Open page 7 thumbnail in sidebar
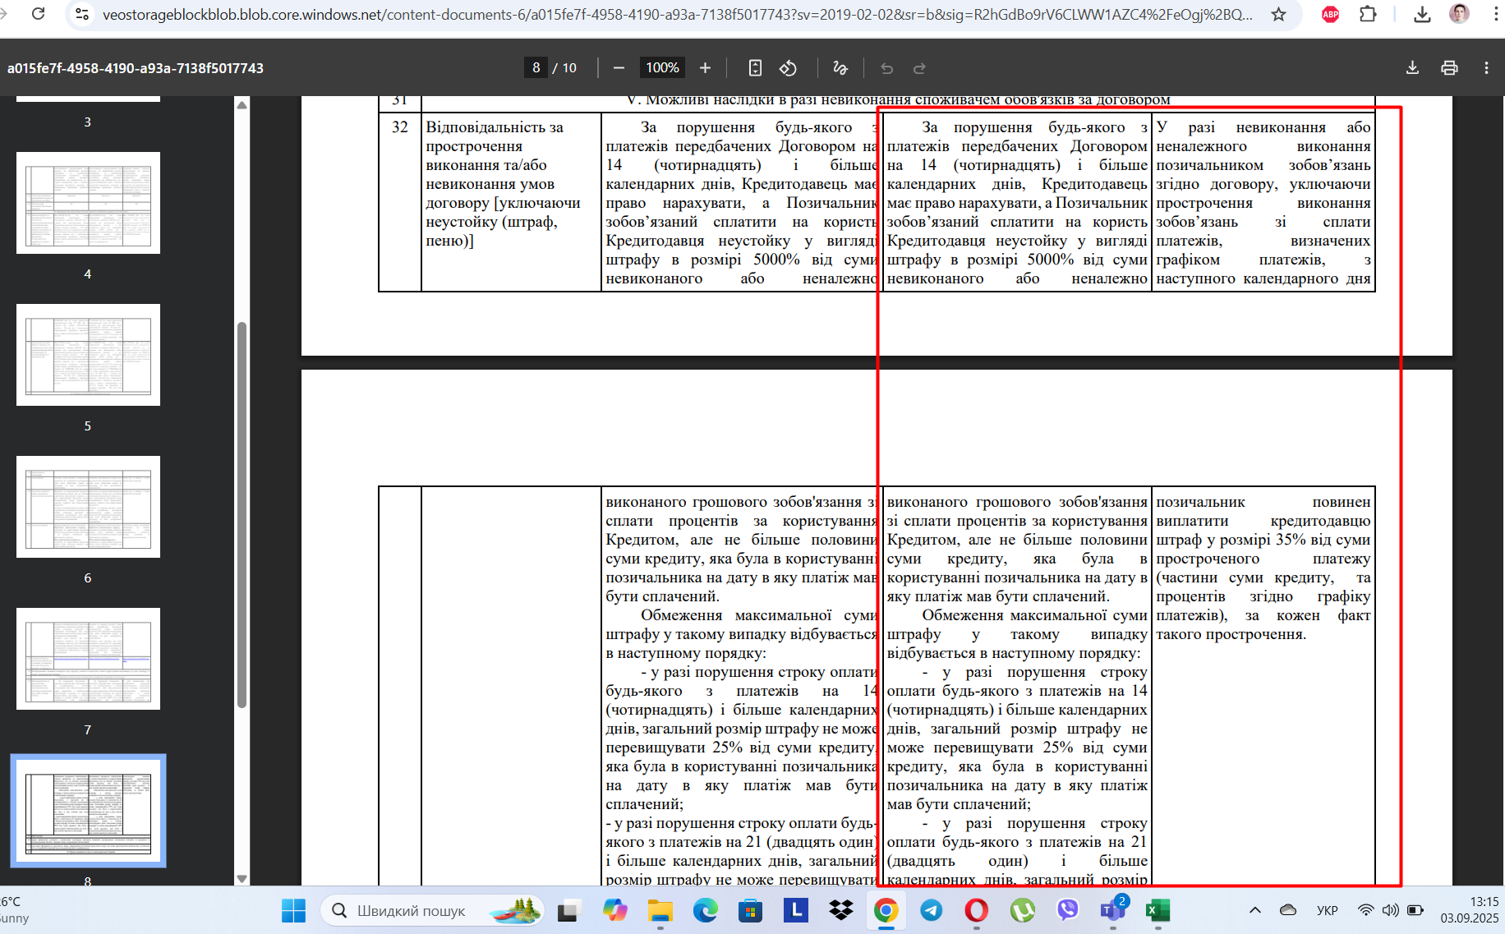This screenshot has height=934, width=1505. (88, 659)
